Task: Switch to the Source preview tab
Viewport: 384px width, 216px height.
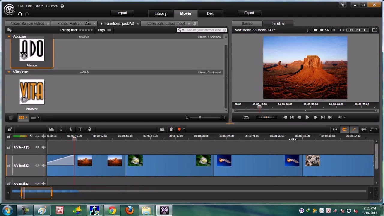Action: coord(247,23)
